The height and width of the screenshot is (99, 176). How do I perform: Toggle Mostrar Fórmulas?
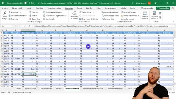pos(128,12)
